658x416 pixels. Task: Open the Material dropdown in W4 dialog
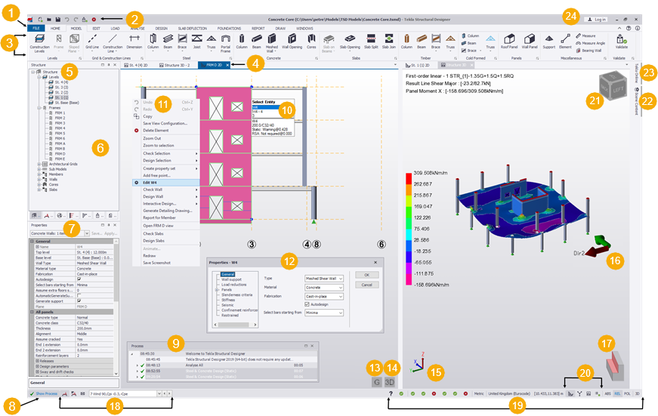324,288
